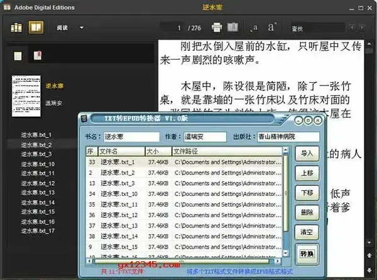Click reader page scroll down arrow

(369, 243)
